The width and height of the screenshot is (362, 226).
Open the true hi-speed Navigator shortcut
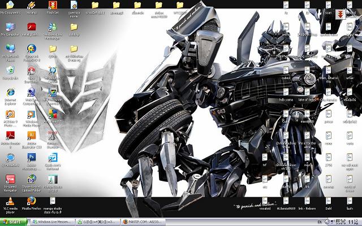10,183
